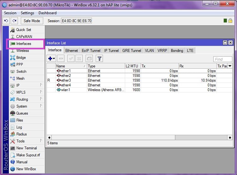
Task: Click the scroll left arrow
Action: 49,138
